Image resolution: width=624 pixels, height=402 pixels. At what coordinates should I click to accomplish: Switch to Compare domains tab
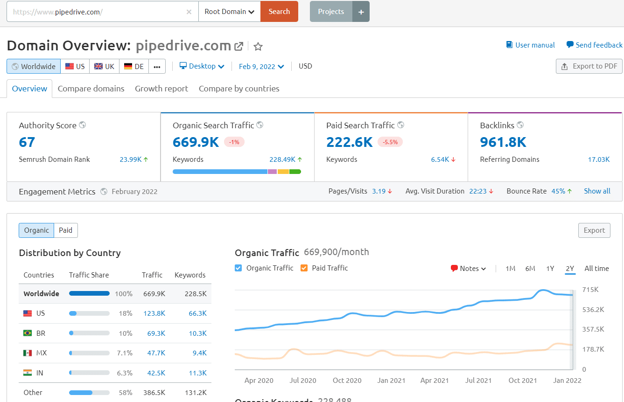coord(91,89)
